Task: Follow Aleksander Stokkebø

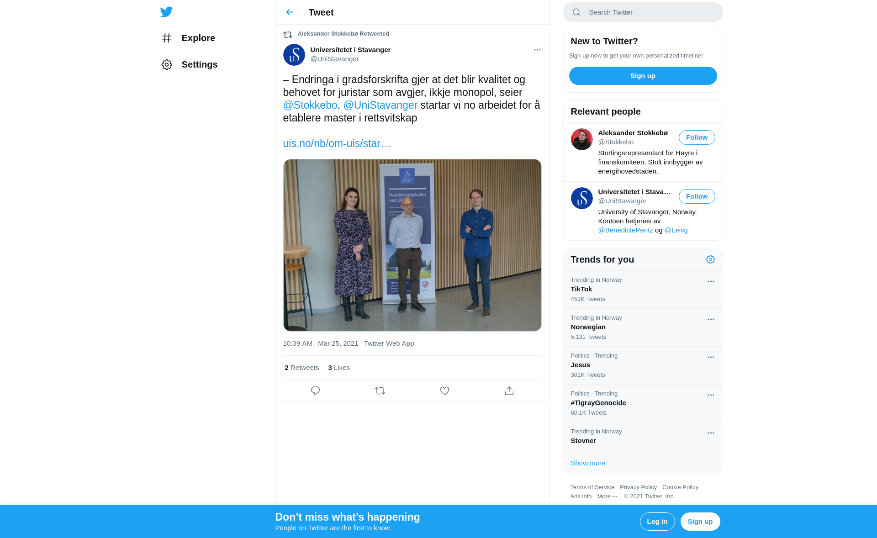Action: pyautogui.click(x=697, y=137)
